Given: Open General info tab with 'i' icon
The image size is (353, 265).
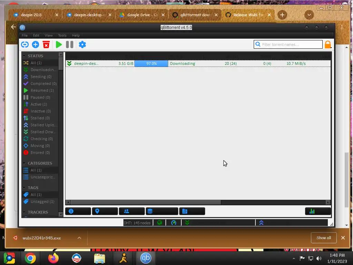Looking at the screenshot, I should point(78,211).
